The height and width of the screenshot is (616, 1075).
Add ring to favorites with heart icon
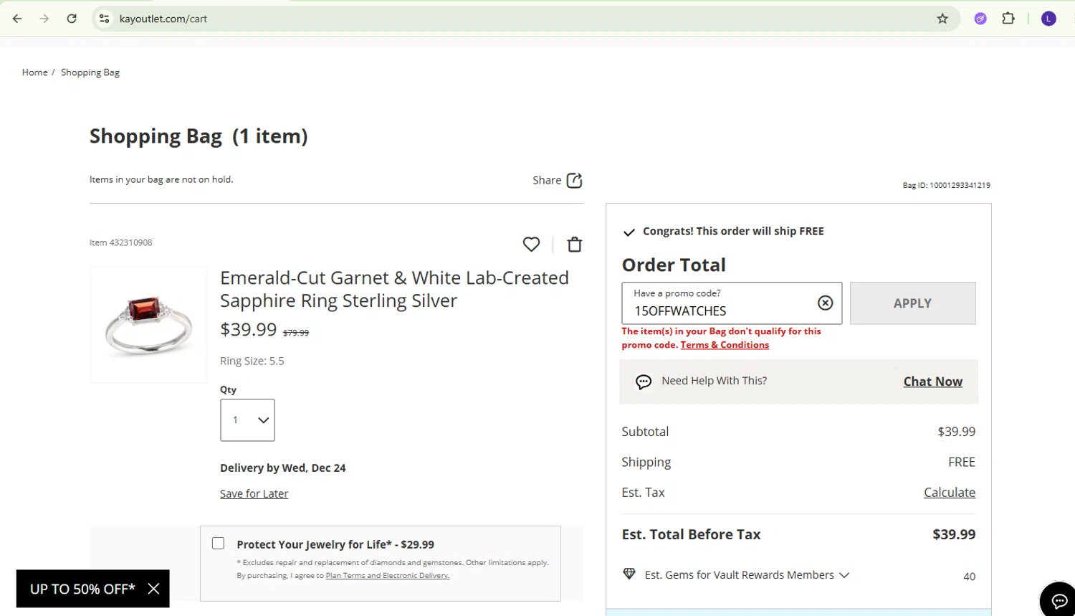531,245
